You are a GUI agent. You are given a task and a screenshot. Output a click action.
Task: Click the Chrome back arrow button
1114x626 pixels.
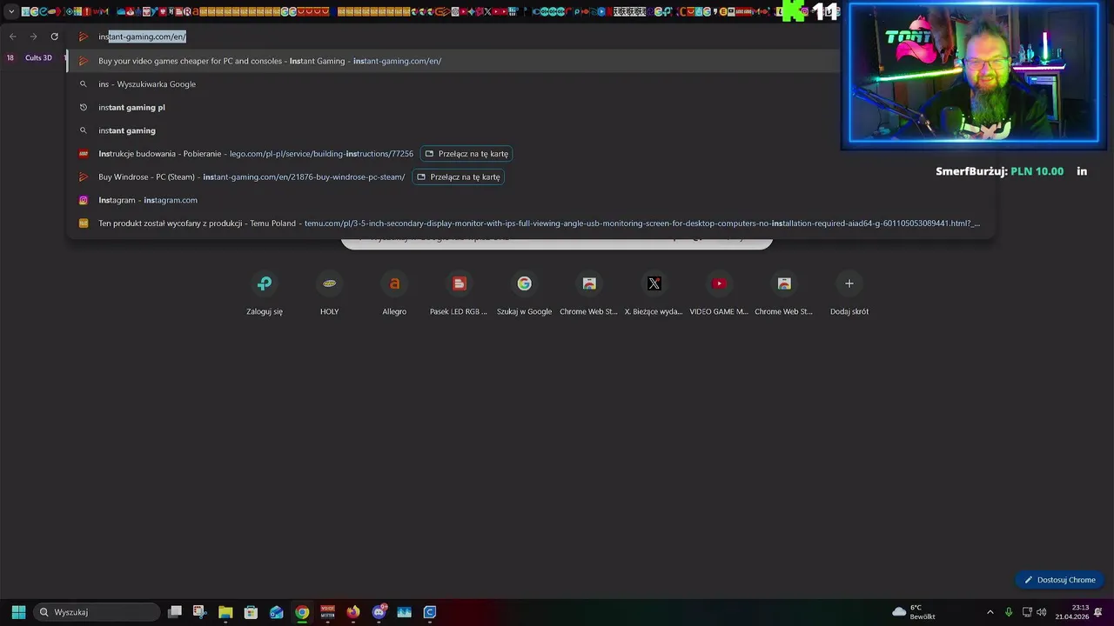[12, 37]
